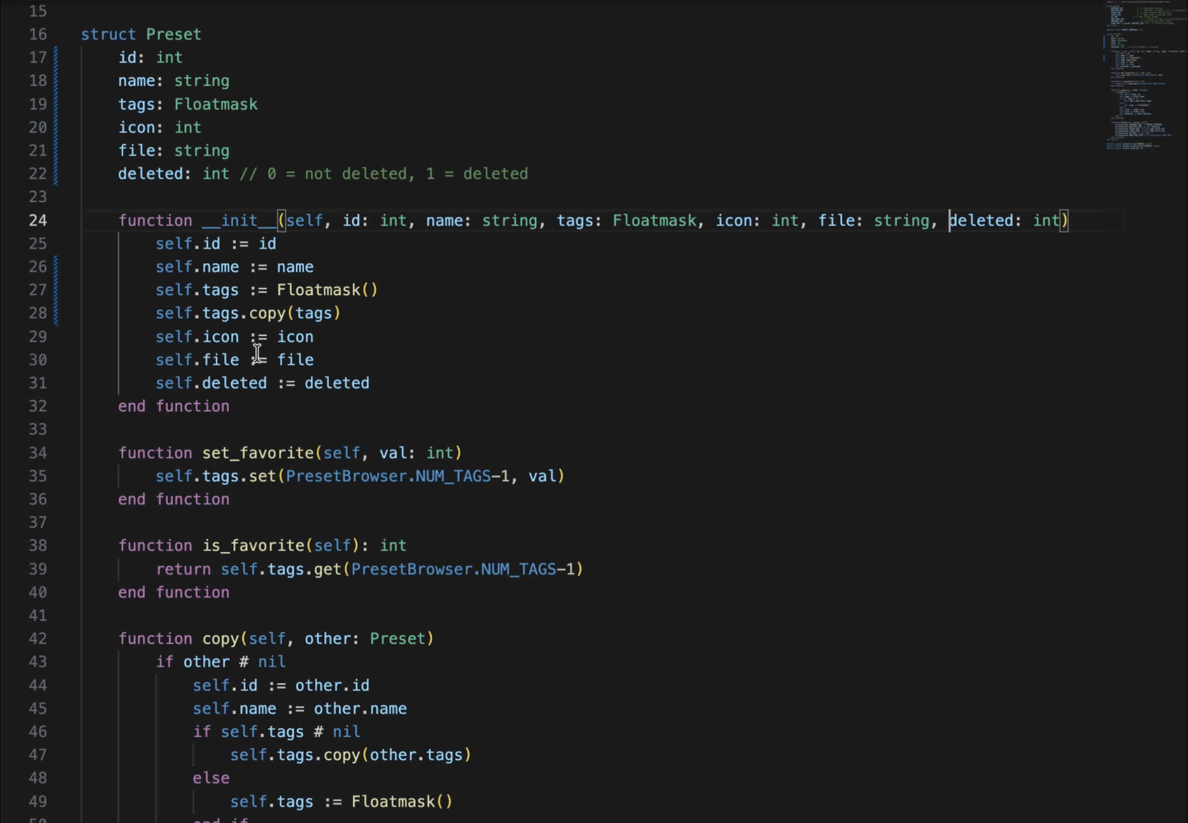Click line number 41 in the gutter
The height and width of the screenshot is (823, 1188).
click(38, 616)
